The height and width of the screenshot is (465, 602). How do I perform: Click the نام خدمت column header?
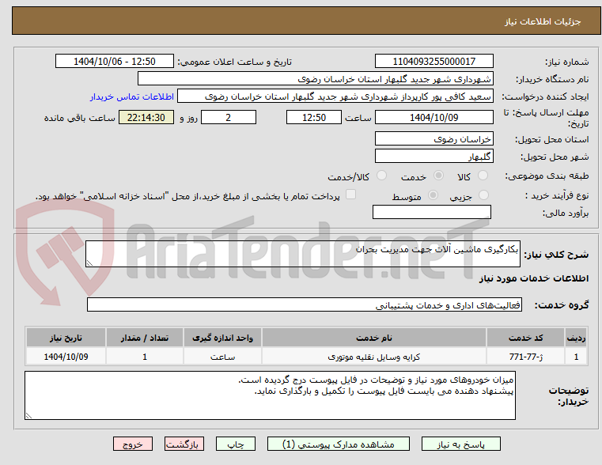tap(374, 338)
